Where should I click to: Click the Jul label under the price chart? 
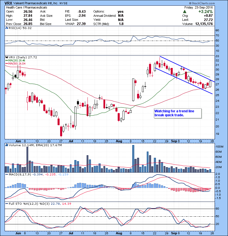[x=71, y=141]
